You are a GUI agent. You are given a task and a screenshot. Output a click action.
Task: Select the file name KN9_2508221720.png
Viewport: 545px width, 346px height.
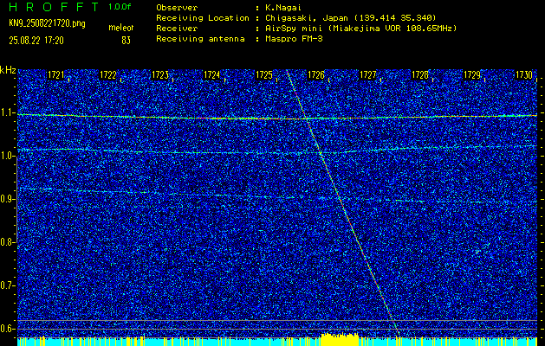click(47, 23)
